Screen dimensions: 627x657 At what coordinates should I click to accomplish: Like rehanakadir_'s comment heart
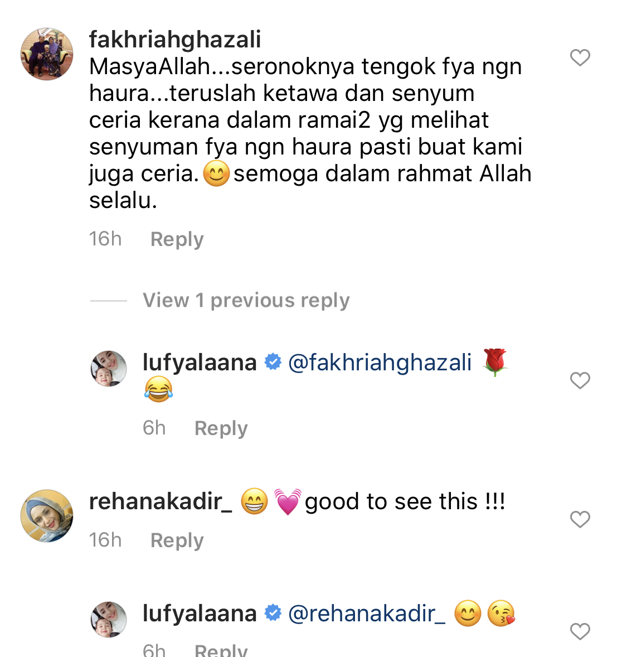pyautogui.click(x=580, y=519)
